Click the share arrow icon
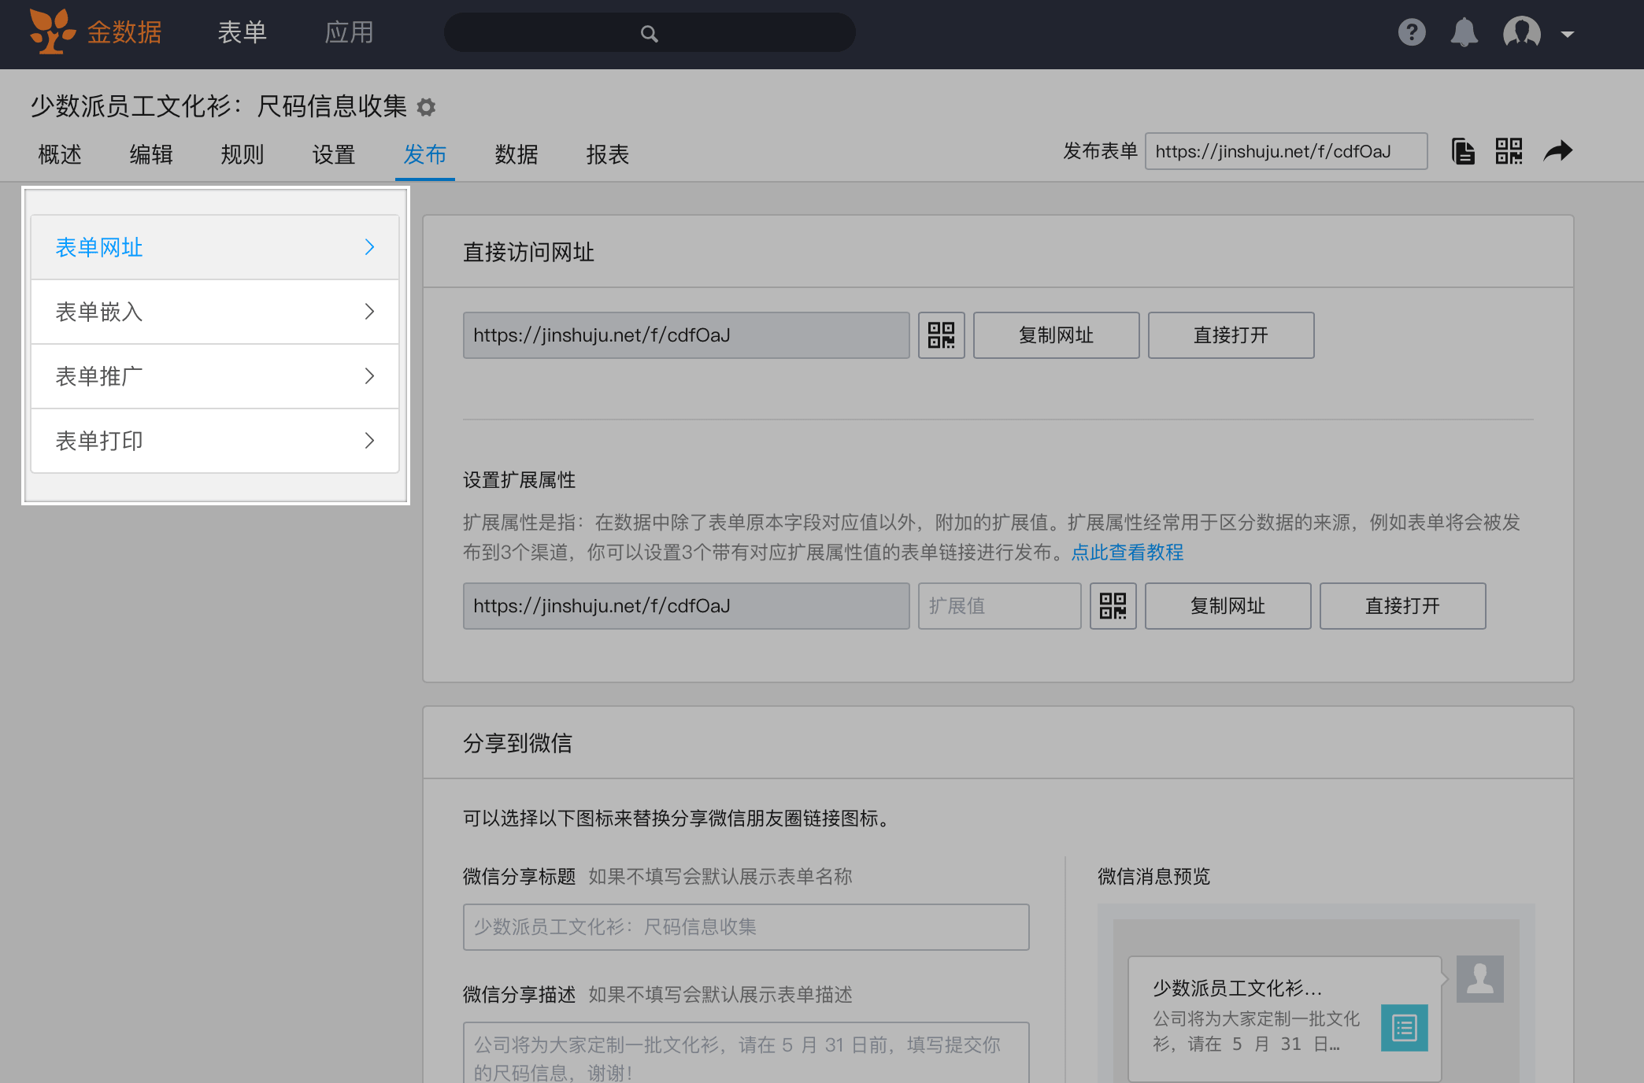 pos(1557,151)
